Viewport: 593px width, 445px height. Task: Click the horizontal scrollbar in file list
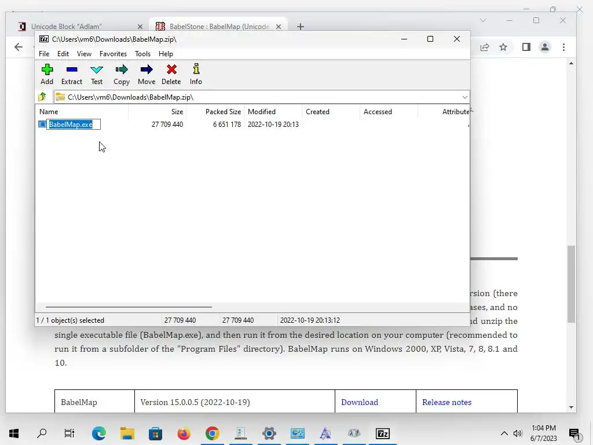(129, 307)
